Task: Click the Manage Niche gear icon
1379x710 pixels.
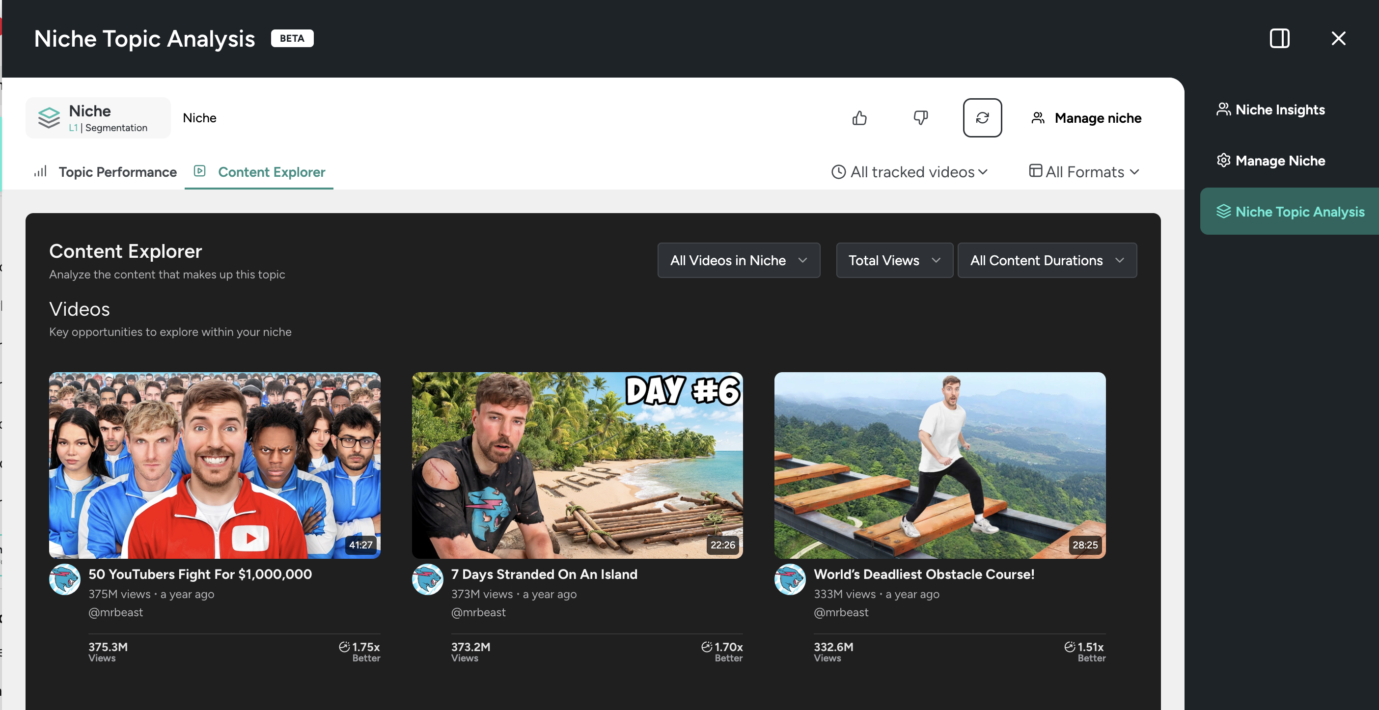Action: pyautogui.click(x=1223, y=160)
